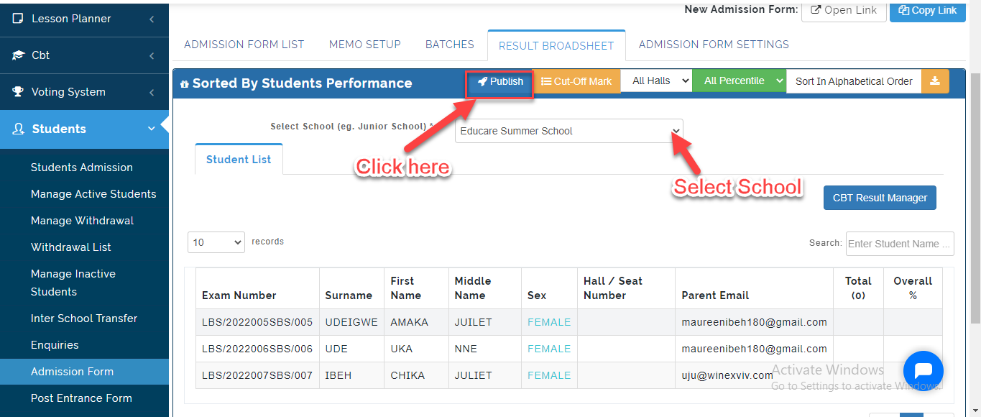The image size is (981, 417).
Task: Click the Lesson Planner tablet icon
Action: [18, 19]
